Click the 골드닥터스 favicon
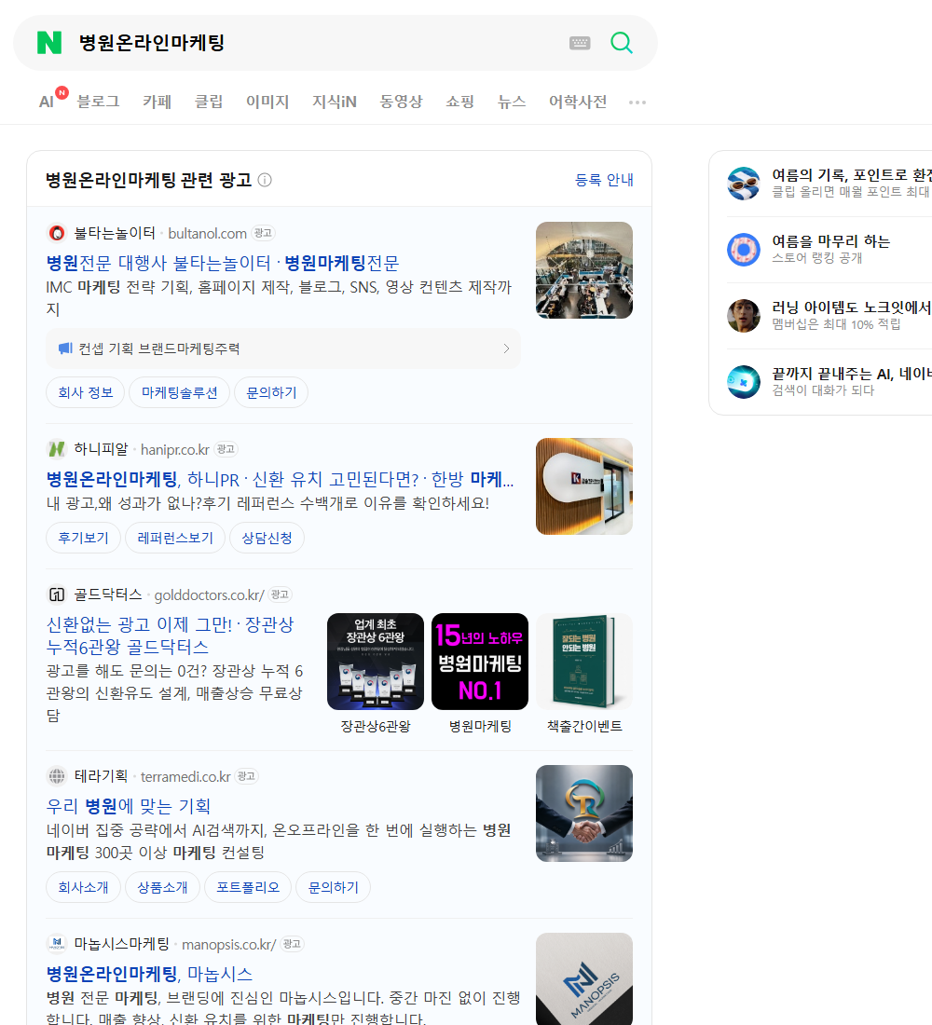Image resolution: width=932 pixels, height=1025 pixels. pyautogui.click(x=57, y=594)
